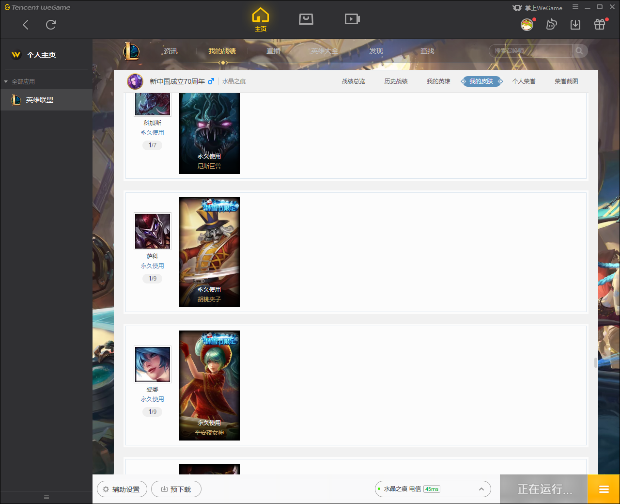Image resolution: width=620 pixels, height=504 pixels.
Task: Expand the 水晶之痕 电信 server dropdown
Action: click(x=433, y=489)
